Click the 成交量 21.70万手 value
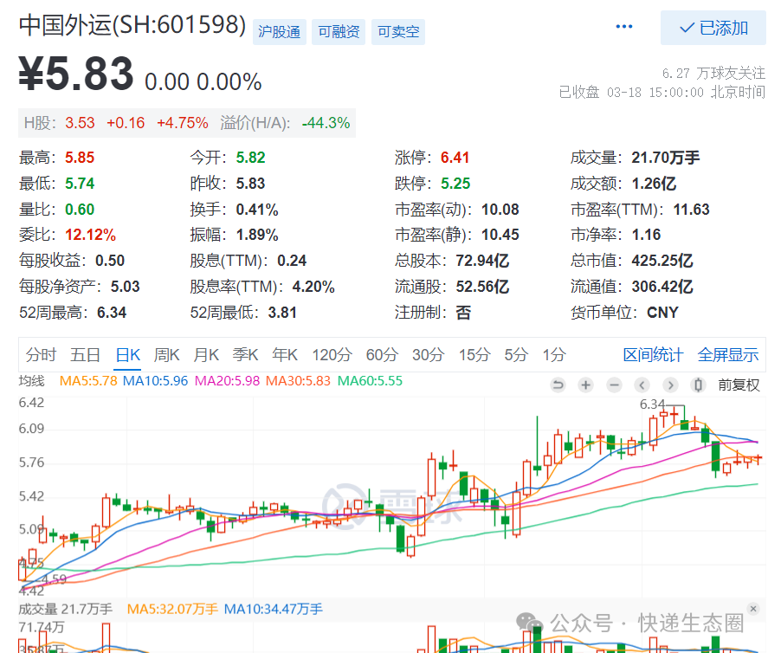The height and width of the screenshot is (653, 768). [x=665, y=158]
